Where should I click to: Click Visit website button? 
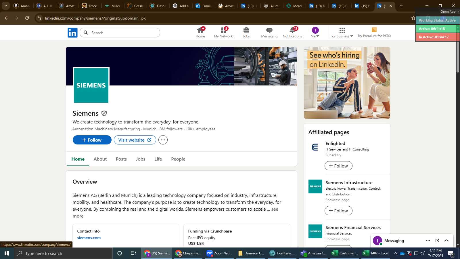[x=135, y=140]
